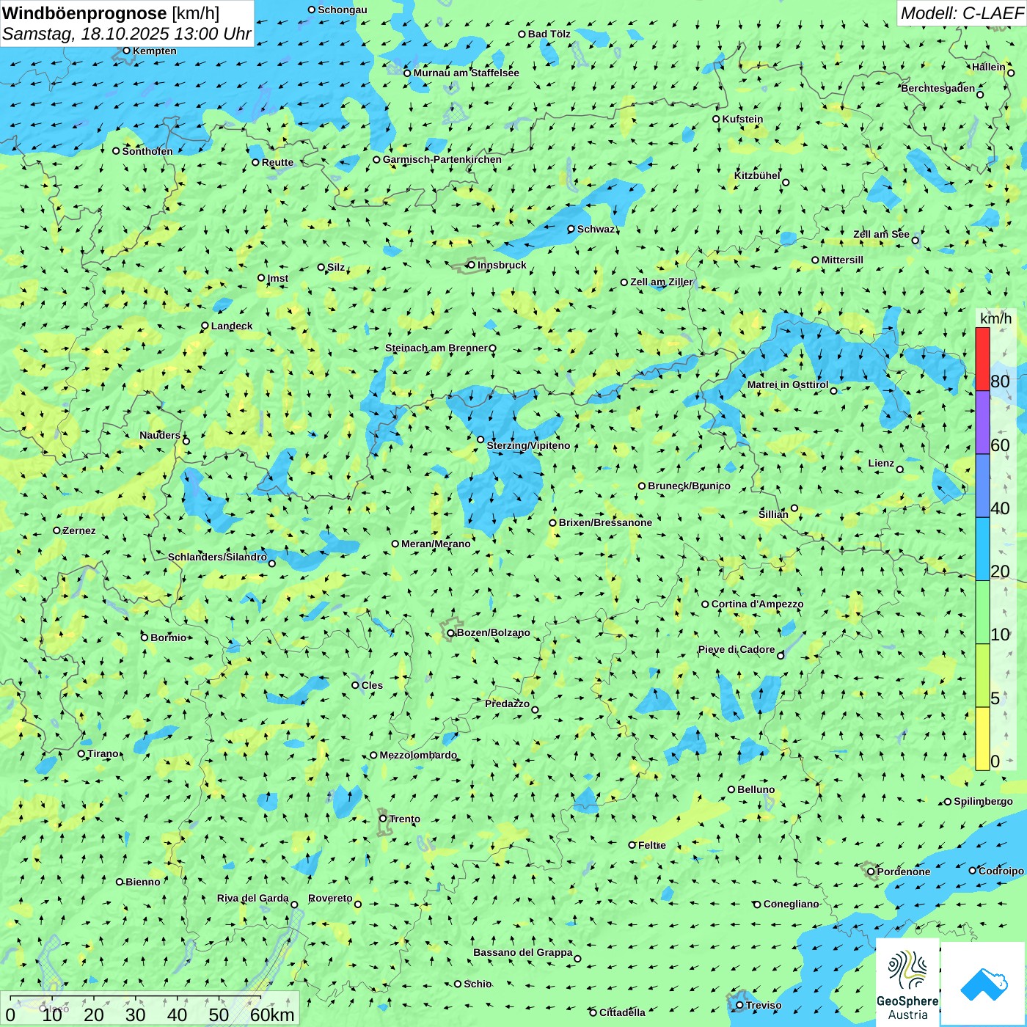Image resolution: width=1027 pixels, height=1027 pixels.
Task: Click the Lienz city label
Action: (x=881, y=463)
